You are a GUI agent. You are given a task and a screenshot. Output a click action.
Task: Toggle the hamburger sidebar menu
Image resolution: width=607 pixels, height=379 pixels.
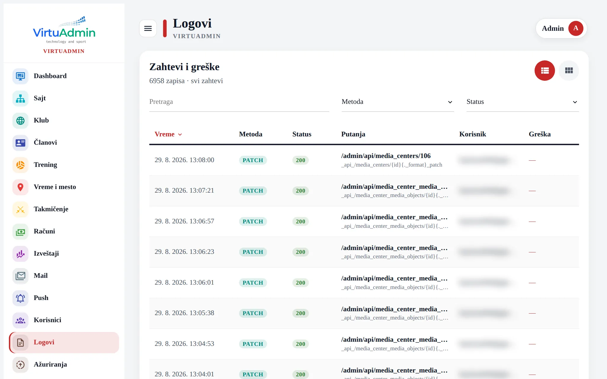click(148, 28)
